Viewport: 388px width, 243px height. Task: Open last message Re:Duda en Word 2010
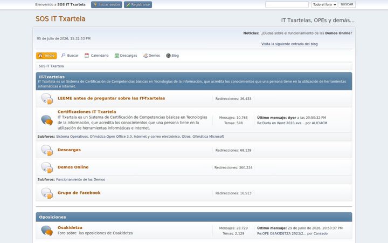tap(281, 123)
